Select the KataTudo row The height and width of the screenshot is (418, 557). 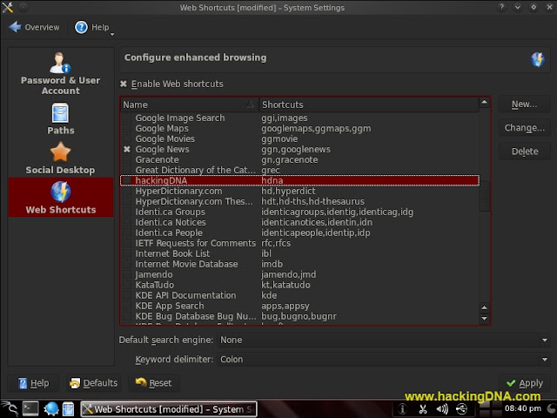(299, 285)
